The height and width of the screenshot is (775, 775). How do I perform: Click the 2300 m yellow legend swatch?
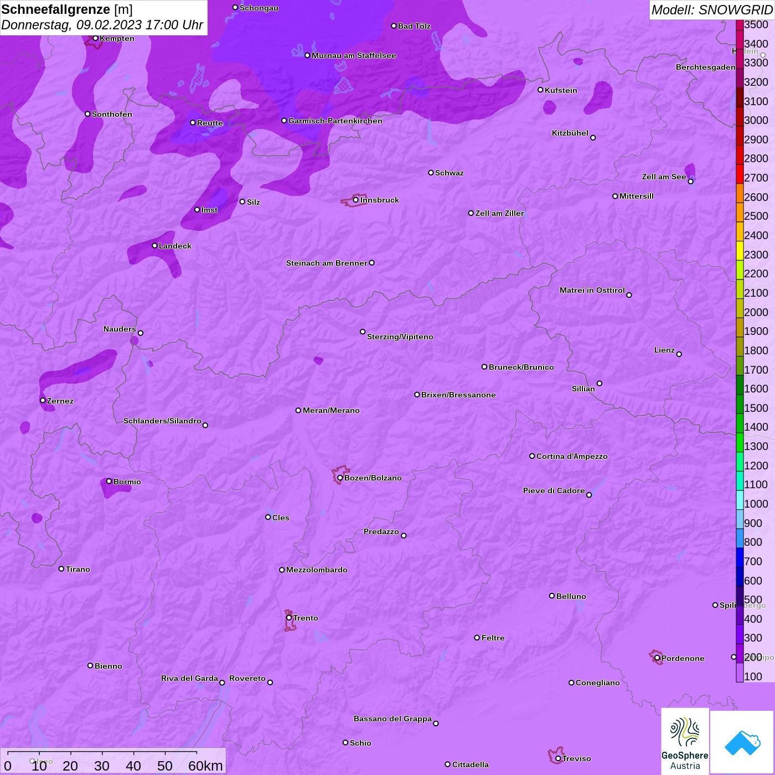click(740, 251)
